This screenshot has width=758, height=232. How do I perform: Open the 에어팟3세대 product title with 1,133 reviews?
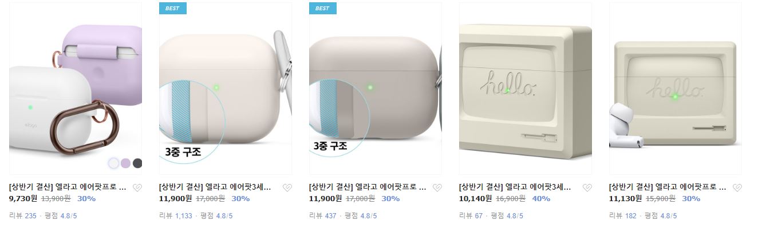(215, 187)
